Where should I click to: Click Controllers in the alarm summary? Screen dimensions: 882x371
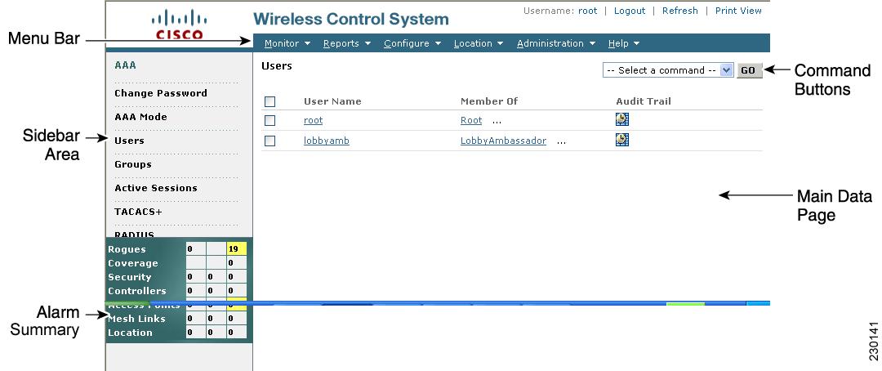coord(136,291)
